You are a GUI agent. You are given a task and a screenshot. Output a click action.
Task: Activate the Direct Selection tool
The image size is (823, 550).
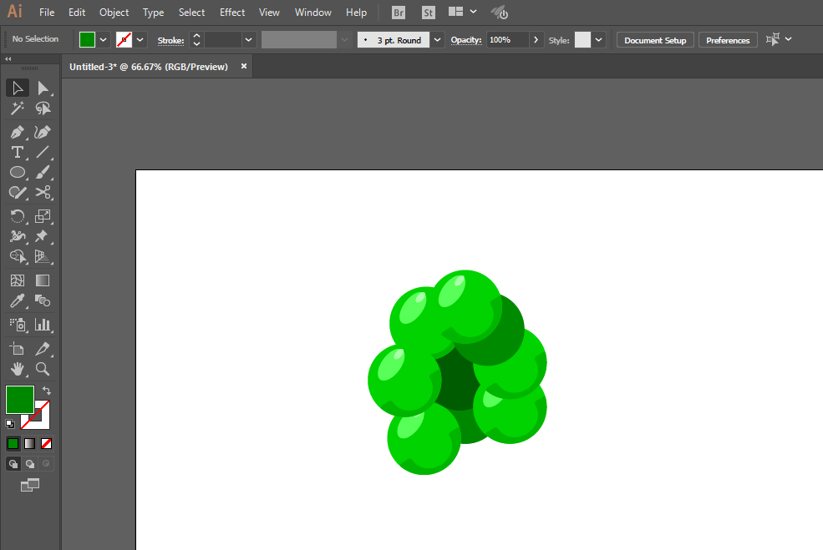(x=43, y=88)
